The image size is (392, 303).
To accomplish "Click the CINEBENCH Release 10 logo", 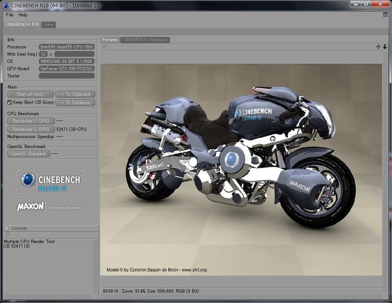I will pos(51,182).
